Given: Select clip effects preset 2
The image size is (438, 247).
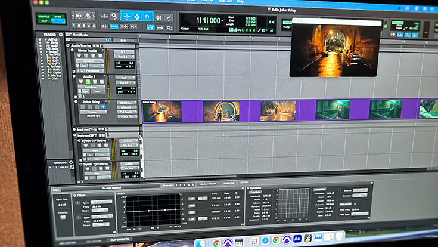Looking at the screenshot, I should (x=181, y=185).
